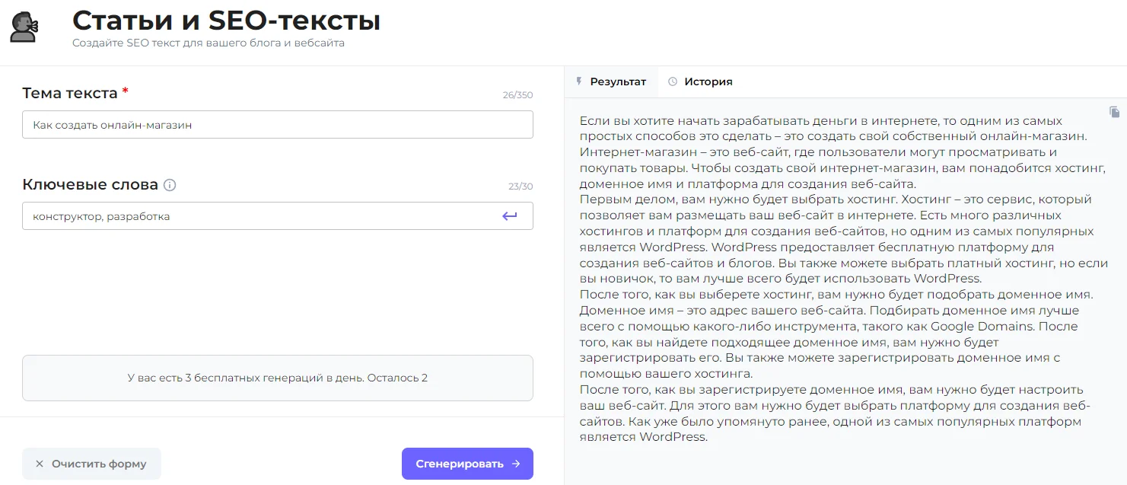Click into the keywords field with конструктор, разработка
Screen dimensions: 1127x485
tap(259, 216)
